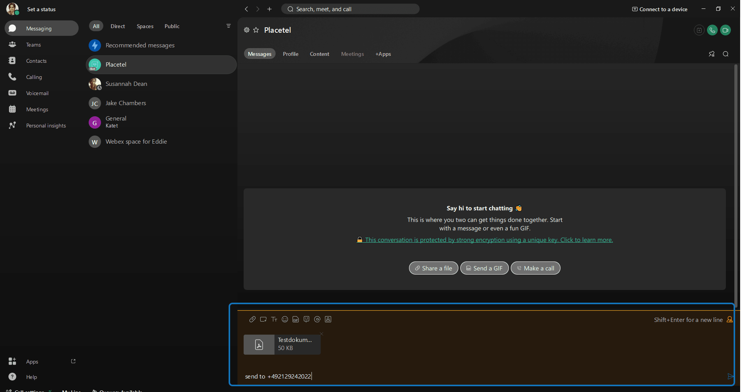744x392 pixels.
Task: Favorite the Placetel conversation with star
Action: pos(256,30)
